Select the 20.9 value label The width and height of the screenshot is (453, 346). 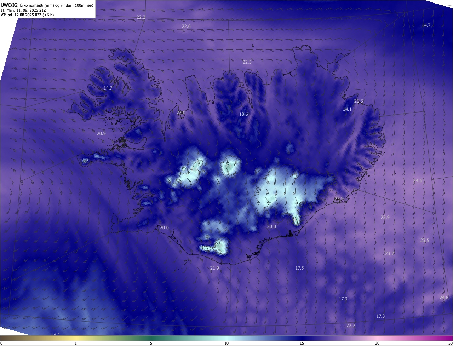(x=101, y=134)
